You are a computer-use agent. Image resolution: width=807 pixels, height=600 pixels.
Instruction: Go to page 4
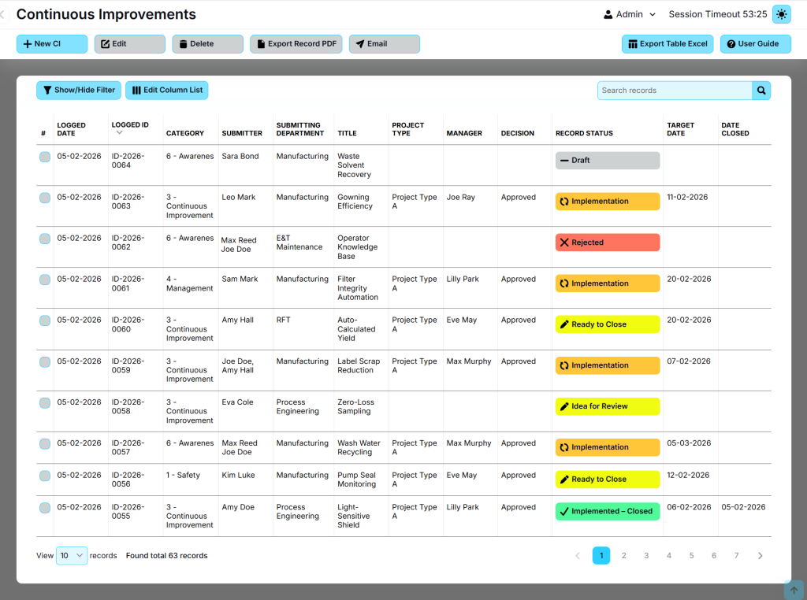click(668, 555)
